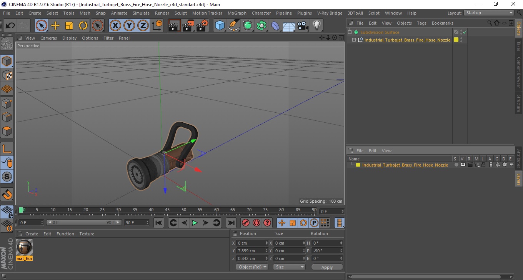This screenshot has height=280, width=523.
Task: Add a Light object
Action: click(x=316, y=26)
